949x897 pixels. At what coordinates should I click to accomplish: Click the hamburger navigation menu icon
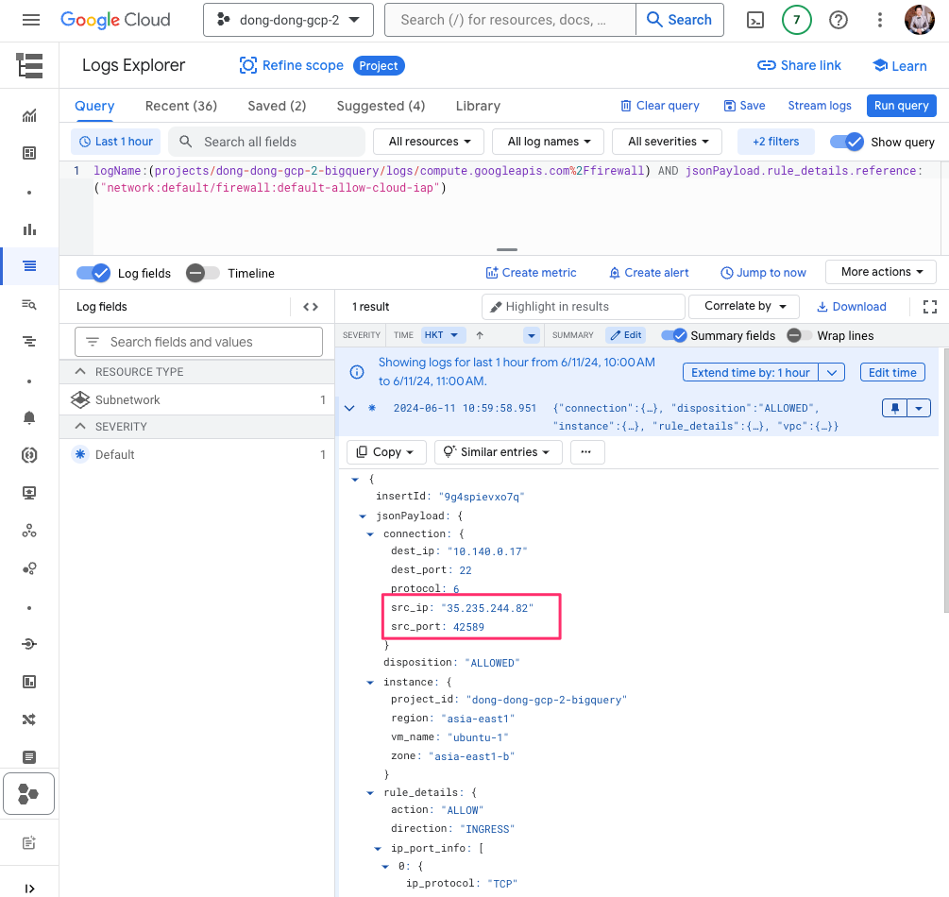(x=31, y=20)
